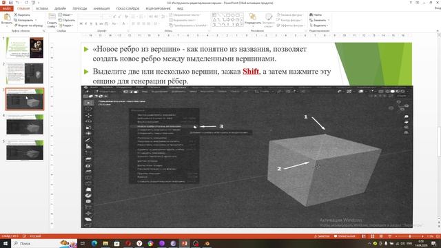The image size is (441, 248).
Task: Toggle underline Ч formatting
Action: (91, 24)
